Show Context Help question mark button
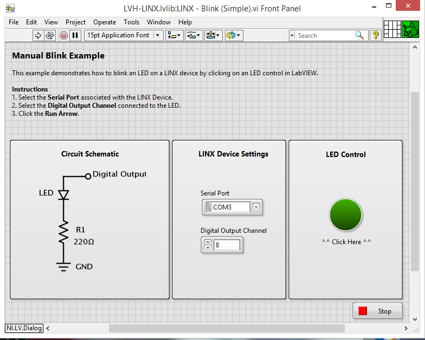 pyautogui.click(x=376, y=35)
